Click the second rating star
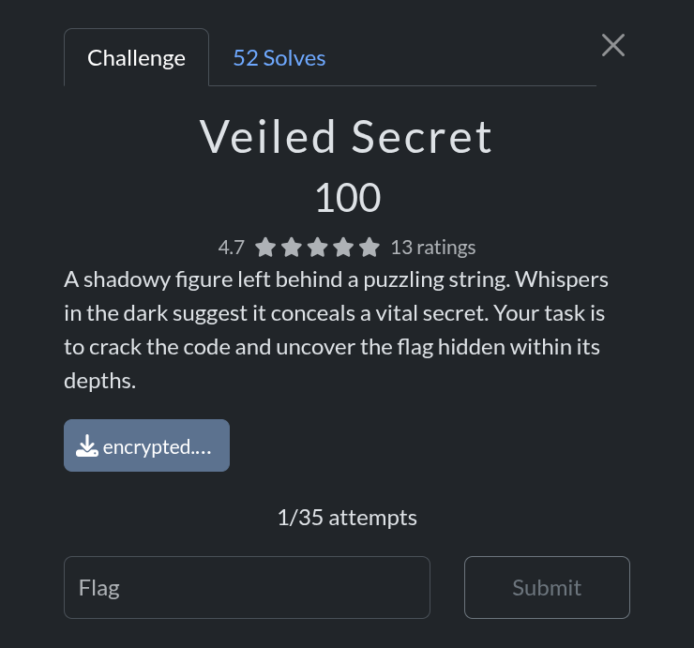The width and height of the screenshot is (694, 648). coord(292,248)
